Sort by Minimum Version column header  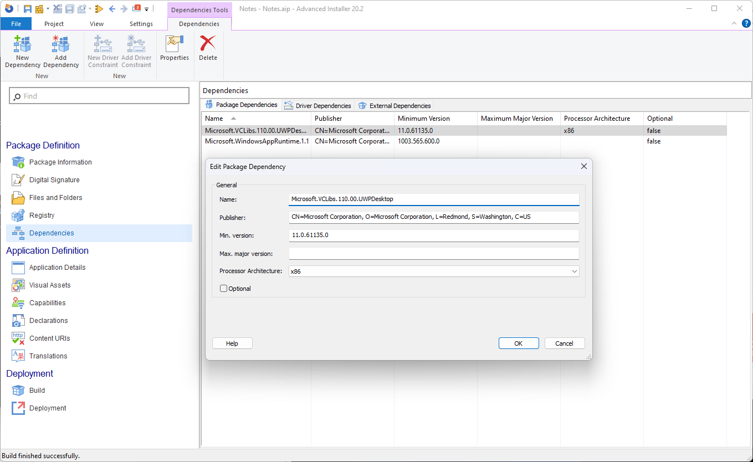436,119
